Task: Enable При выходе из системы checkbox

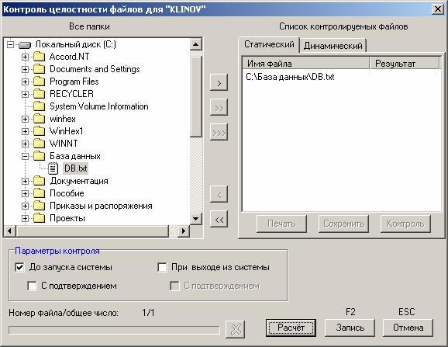Action: [x=162, y=268]
